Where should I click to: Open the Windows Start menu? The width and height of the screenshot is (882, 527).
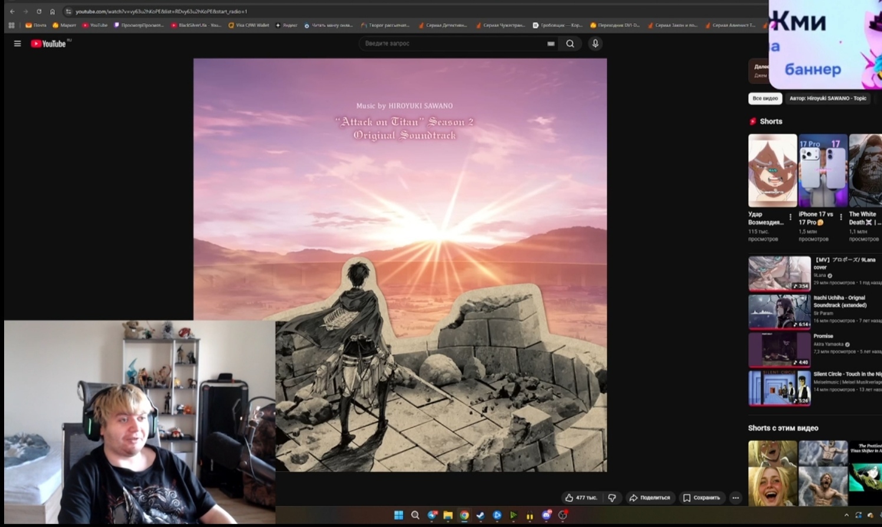[398, 515]
